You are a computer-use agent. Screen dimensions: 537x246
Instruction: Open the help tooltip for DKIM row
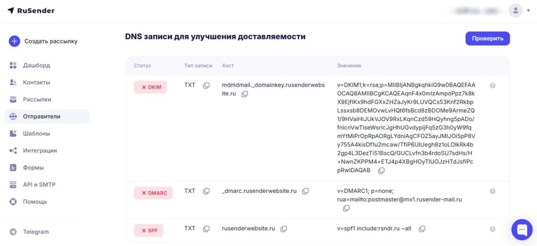(x=492, y=85)
